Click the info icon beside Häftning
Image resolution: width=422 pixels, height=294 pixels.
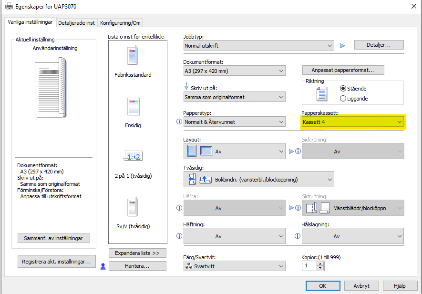click(179, 236)
